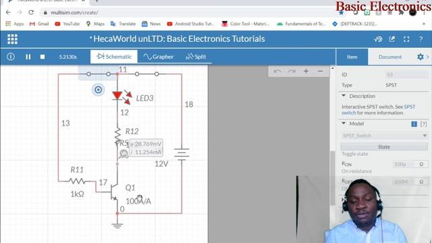Click the LED3 label

144,98
